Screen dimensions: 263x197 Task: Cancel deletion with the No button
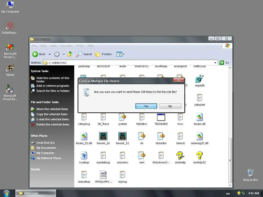pos(170,106)
